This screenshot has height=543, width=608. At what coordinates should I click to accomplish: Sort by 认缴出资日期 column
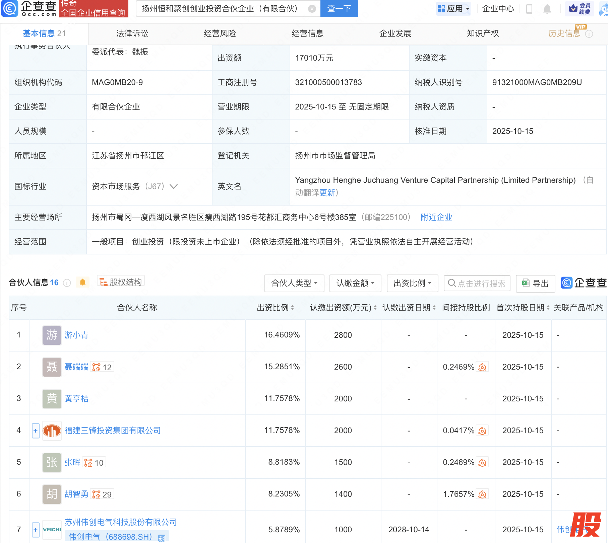click(409, 307)
